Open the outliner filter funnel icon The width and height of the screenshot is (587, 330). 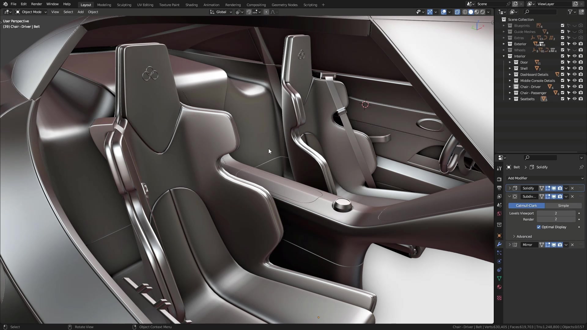(x=570, y=12)
